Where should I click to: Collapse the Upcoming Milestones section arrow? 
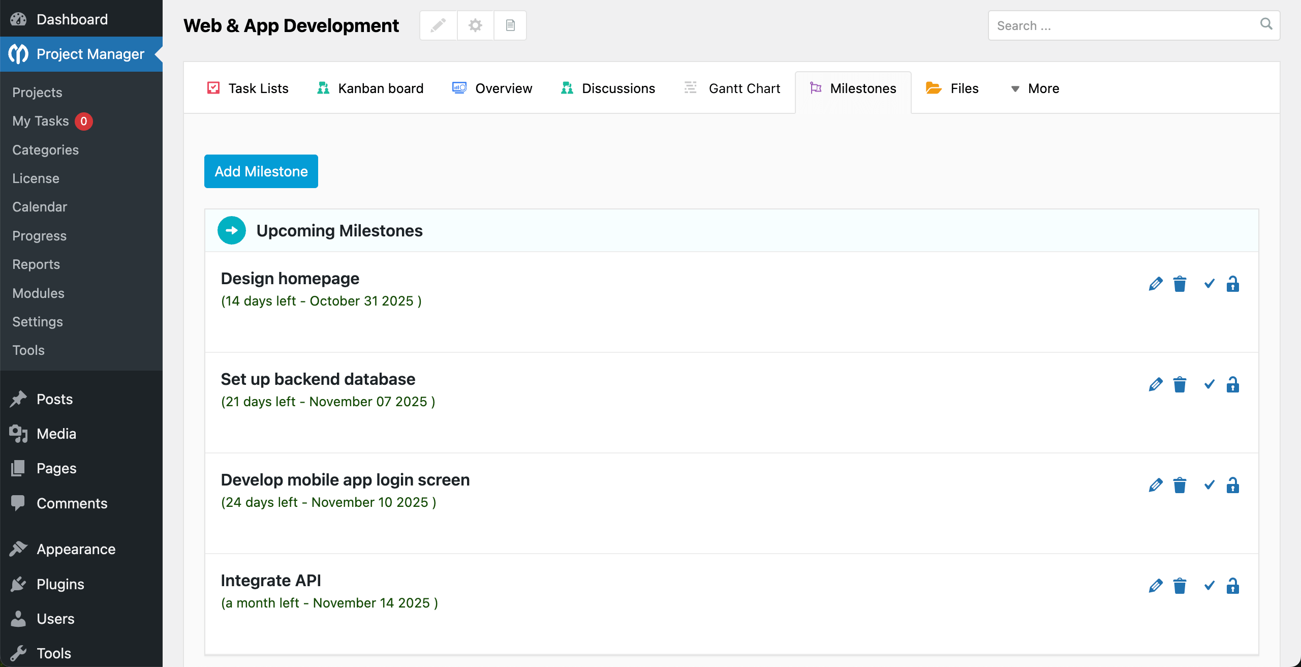(231, 230)
